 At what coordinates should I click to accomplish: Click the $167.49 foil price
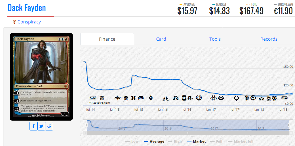point(251,11)
